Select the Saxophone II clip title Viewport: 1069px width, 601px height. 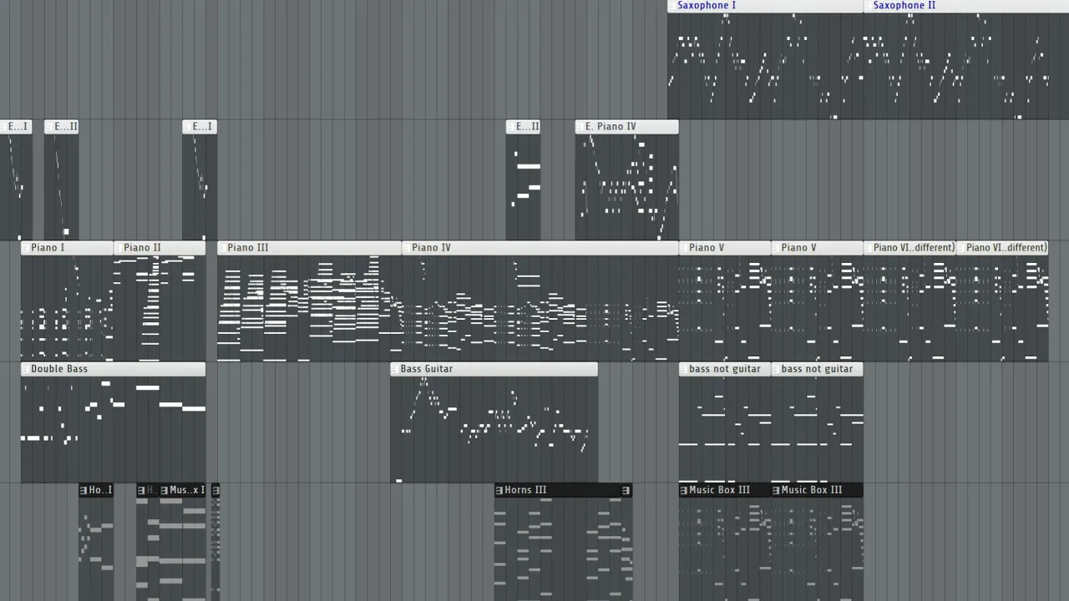(x=904, y=6)
